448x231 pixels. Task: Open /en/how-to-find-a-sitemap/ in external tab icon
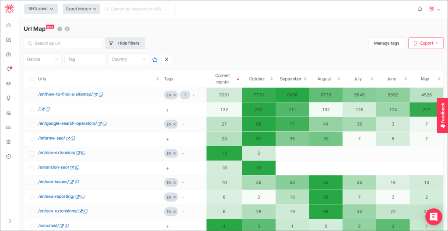[95, 94]
